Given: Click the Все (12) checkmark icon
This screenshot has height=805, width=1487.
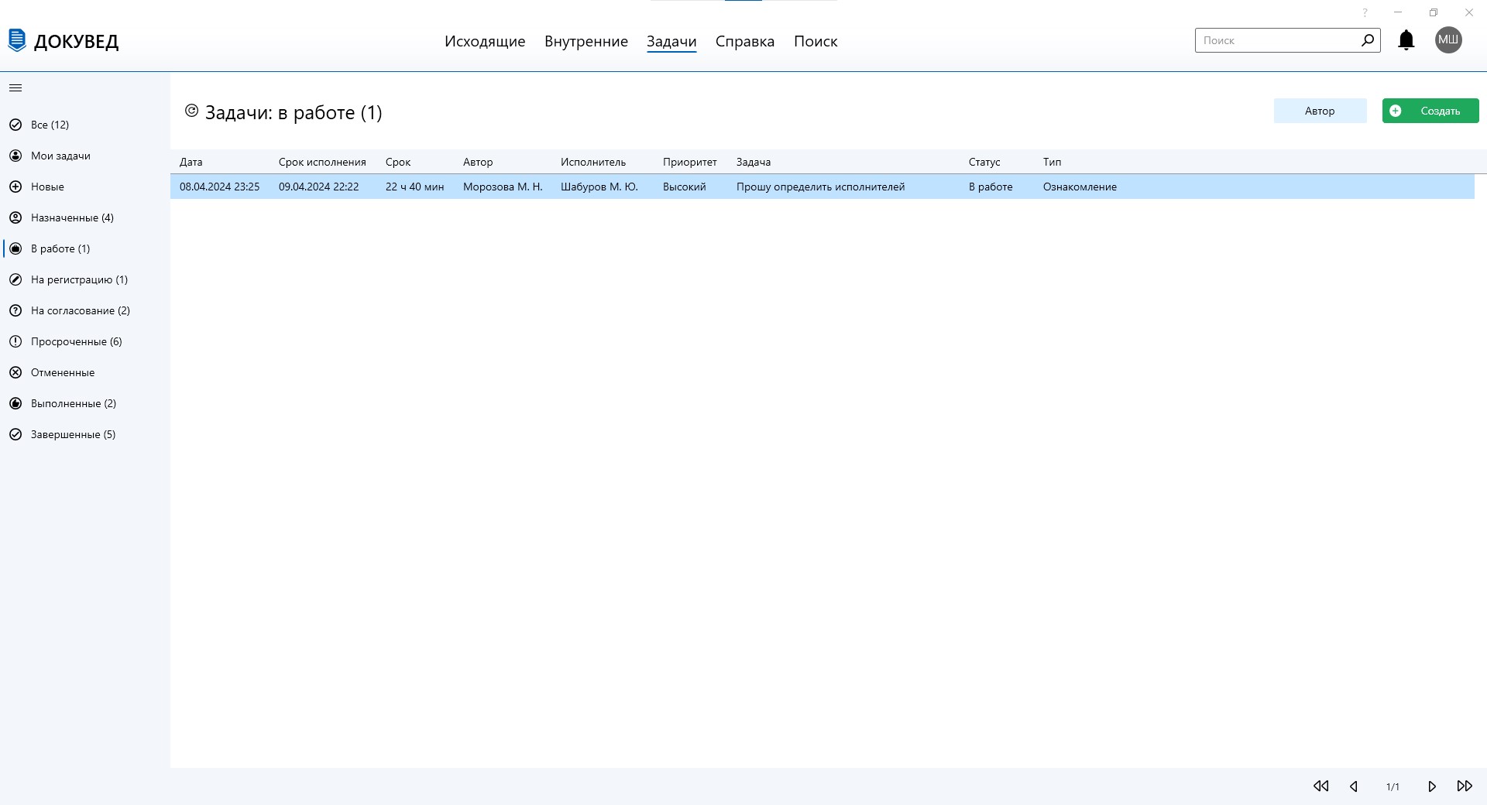Looking at the screenshot, I should (x=15, y=125).
